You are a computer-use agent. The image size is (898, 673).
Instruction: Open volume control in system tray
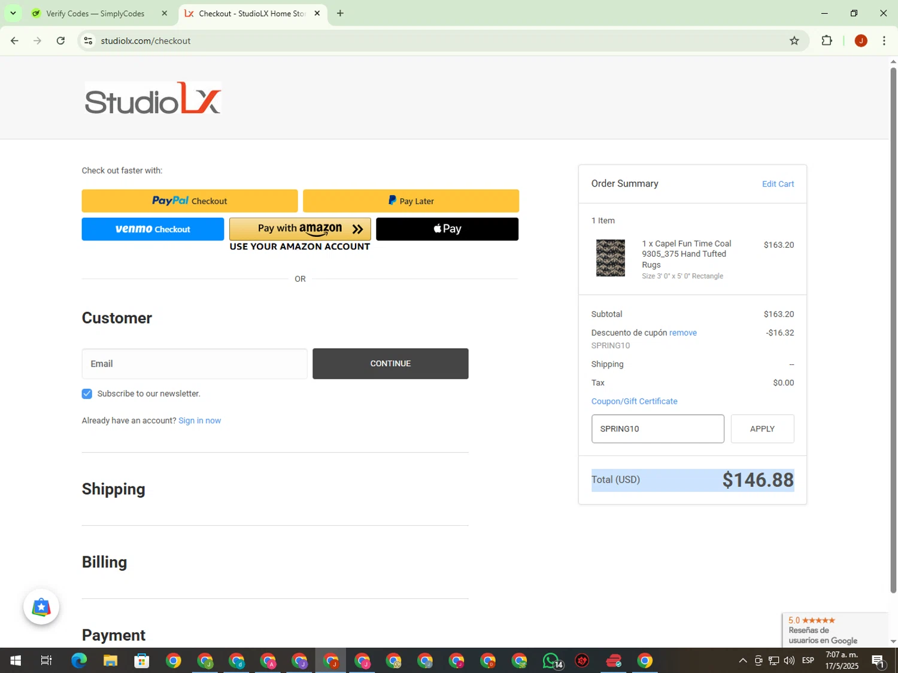[789, 660]
